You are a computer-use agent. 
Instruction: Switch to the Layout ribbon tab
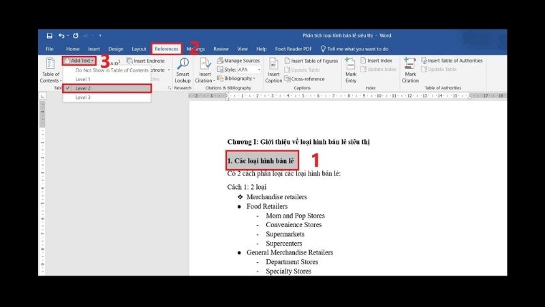point(139,49)
